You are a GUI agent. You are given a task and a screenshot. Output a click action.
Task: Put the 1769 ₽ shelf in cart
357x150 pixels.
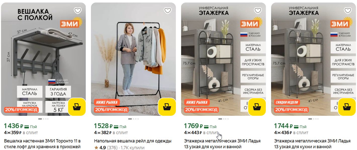click(x=257, y=107)
